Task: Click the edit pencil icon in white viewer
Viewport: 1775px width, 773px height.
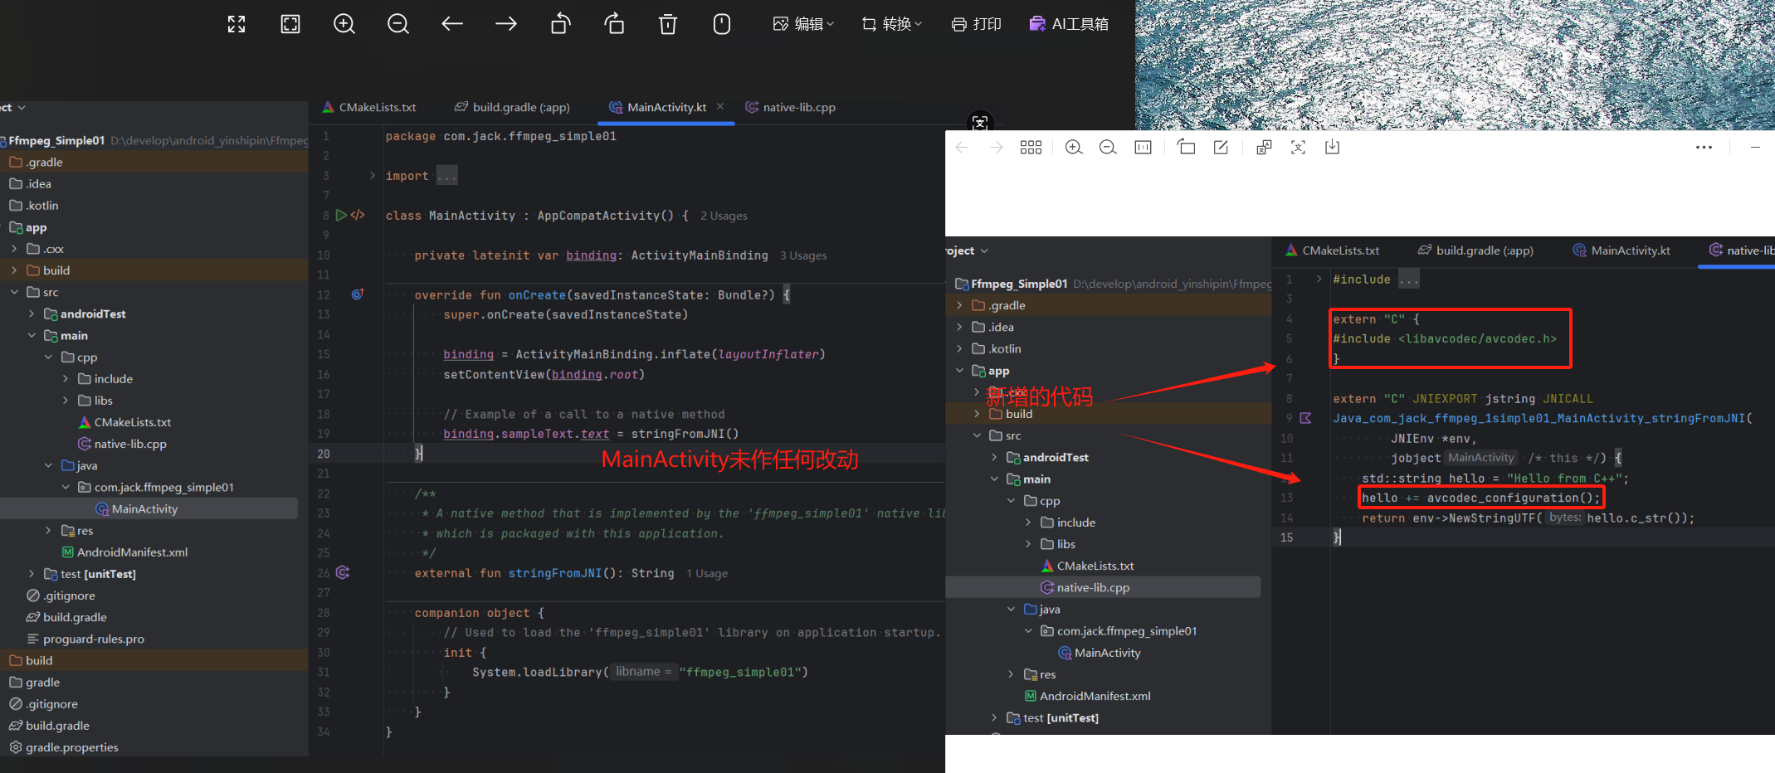Action: [1221, 148]
